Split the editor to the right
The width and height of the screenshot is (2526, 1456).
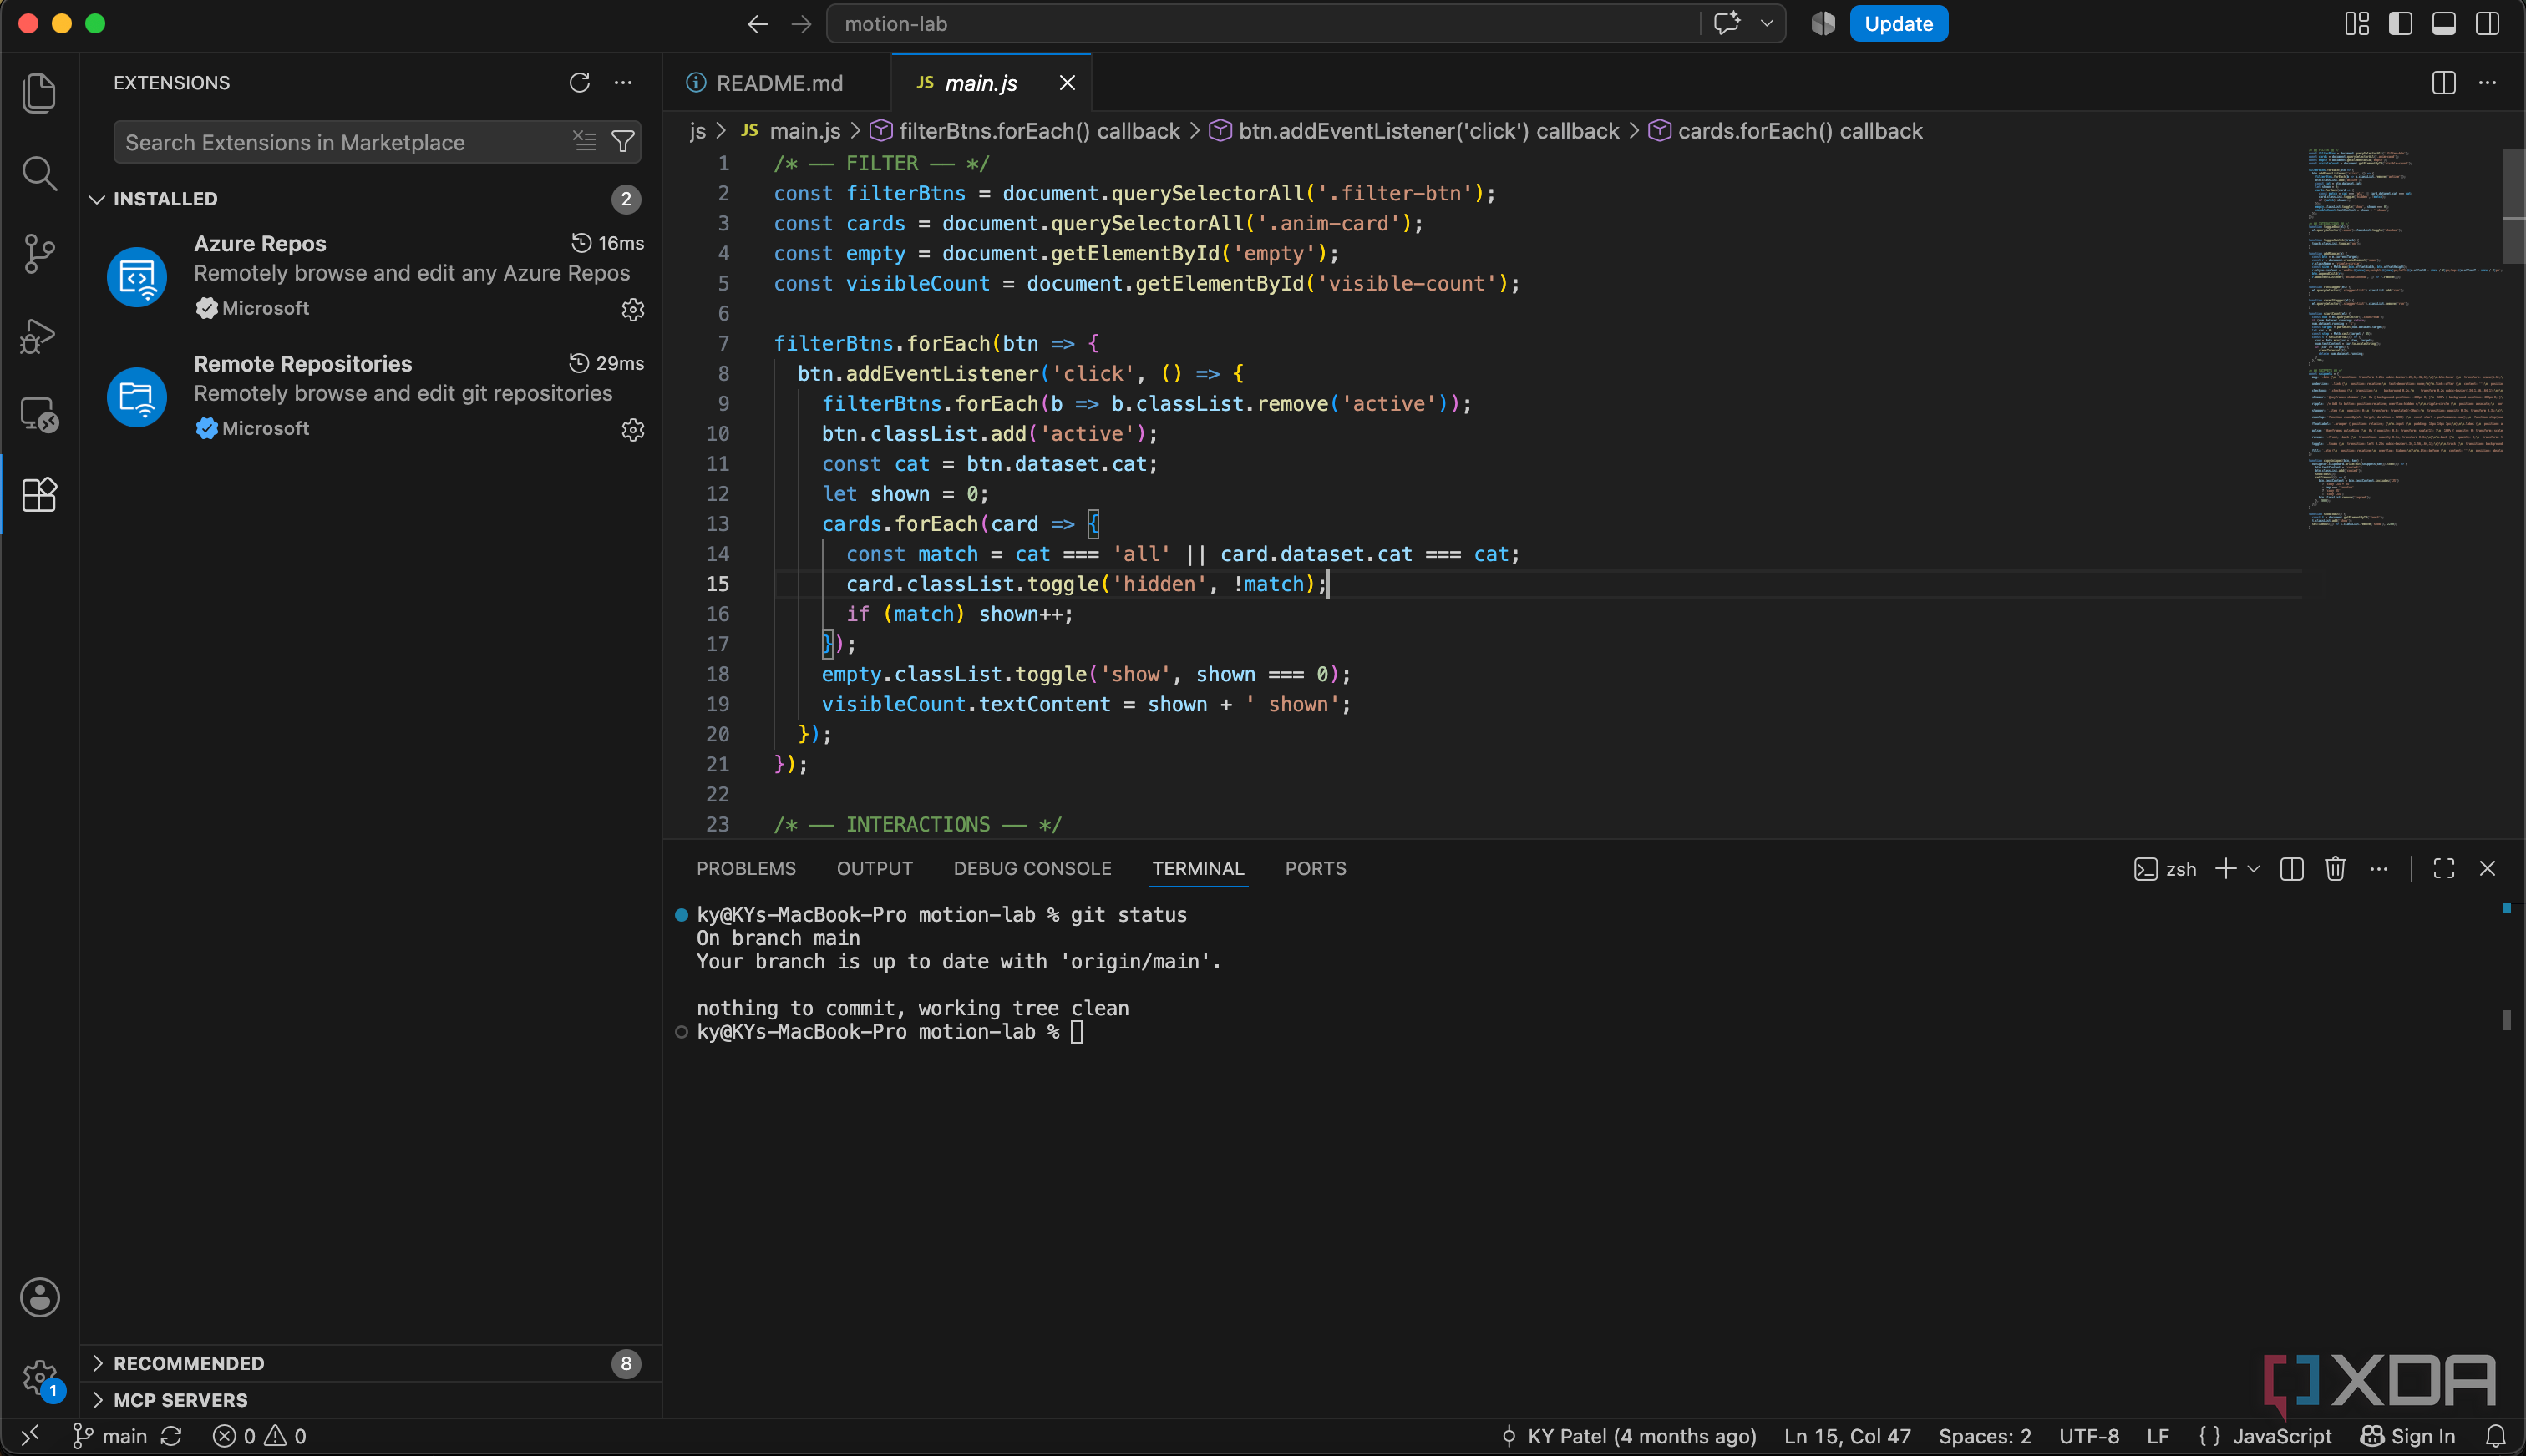(2443, 83)
